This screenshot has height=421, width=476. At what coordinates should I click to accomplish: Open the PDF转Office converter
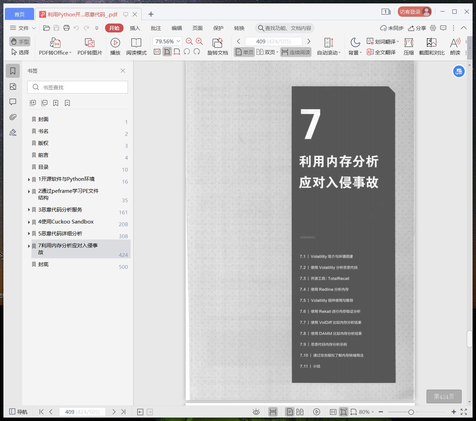55,46
